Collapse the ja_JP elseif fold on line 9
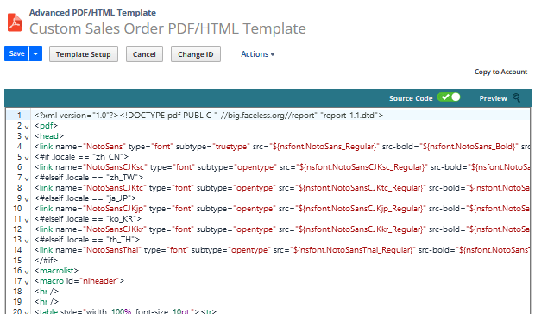The width and height of the screenshot is (535, 314). tap(27, 199)
